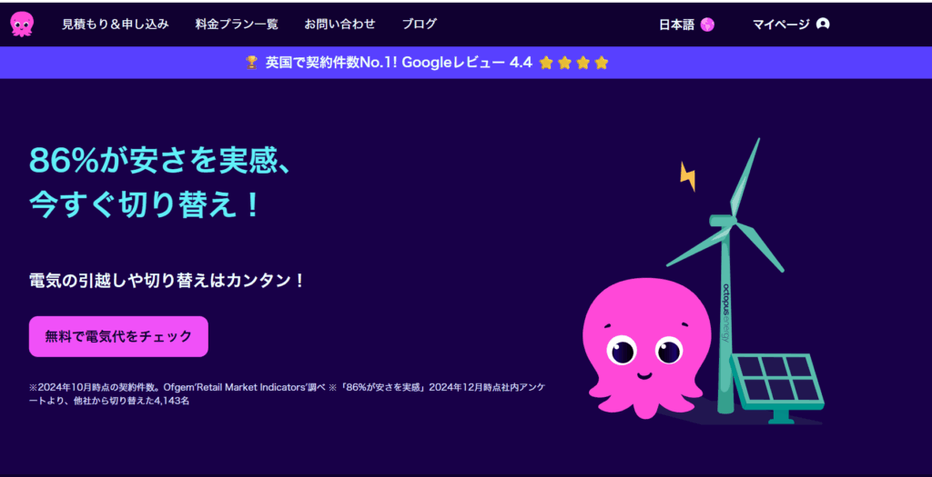Open the 日本語 language selector
Image resolution: width=932 pixels, height=477 pixels.
[x=676, y=25]
